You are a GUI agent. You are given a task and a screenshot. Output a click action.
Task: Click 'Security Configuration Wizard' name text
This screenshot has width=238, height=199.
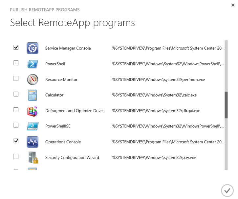click(x=72, y=158)
